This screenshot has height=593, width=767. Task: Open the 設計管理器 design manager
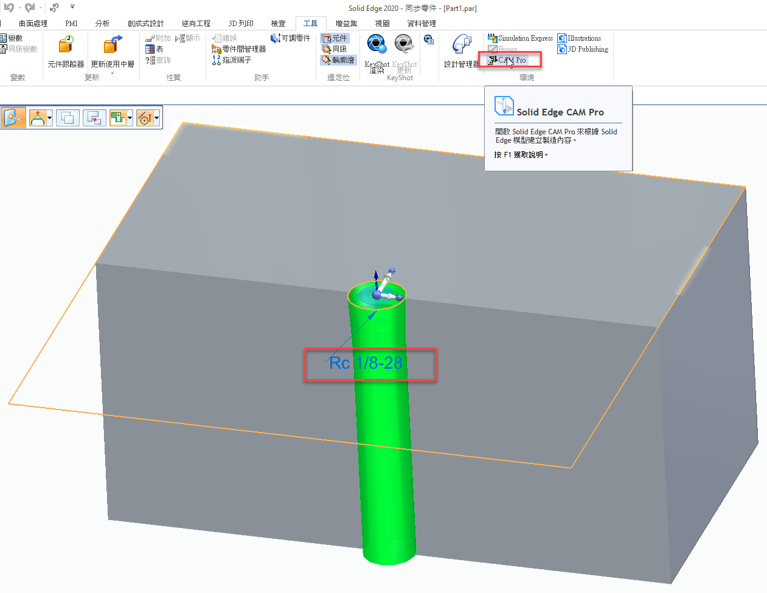pos(462,51)
